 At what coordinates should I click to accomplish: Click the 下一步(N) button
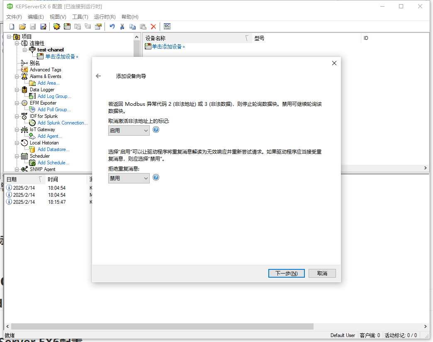click(x=286, y=273)
